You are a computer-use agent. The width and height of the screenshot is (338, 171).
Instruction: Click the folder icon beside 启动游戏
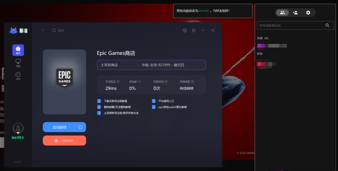pyautogui.click(x=80, y=127)
